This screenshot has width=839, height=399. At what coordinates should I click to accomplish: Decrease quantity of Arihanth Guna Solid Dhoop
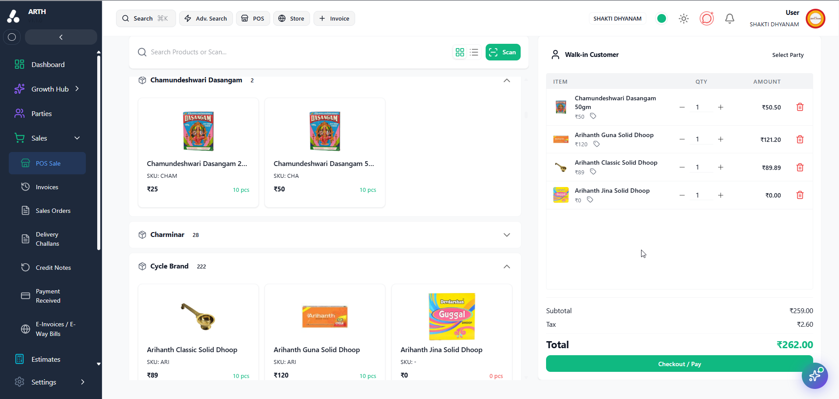[x=682, y=139]
